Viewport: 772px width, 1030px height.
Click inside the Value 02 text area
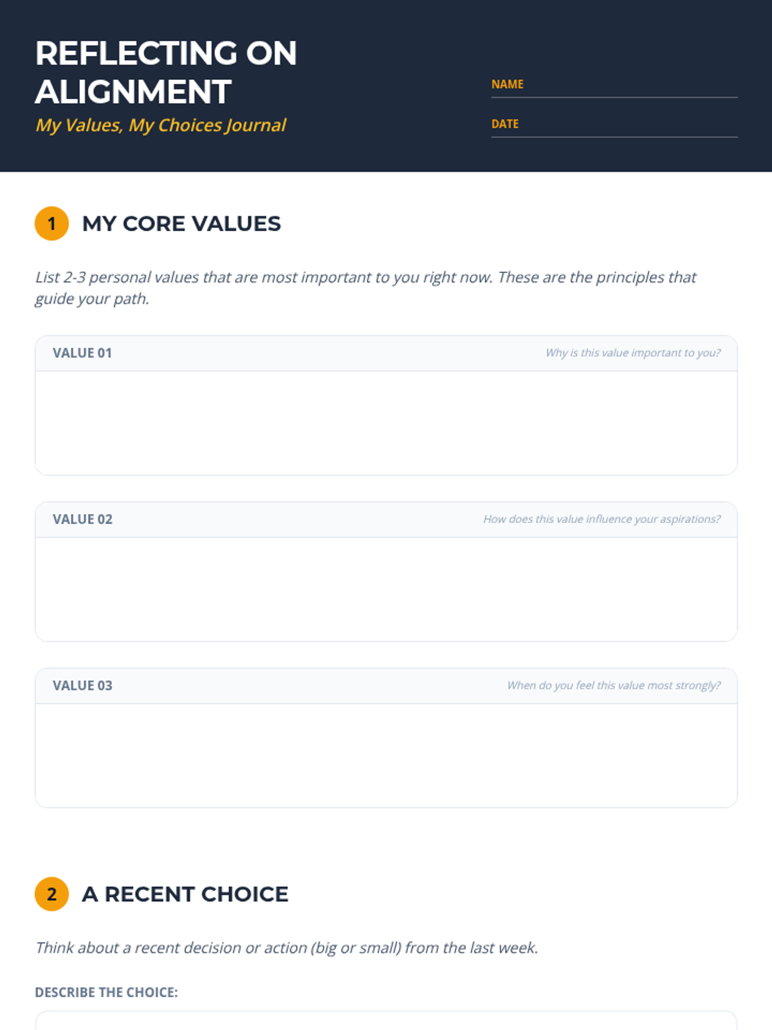point(386,588)
